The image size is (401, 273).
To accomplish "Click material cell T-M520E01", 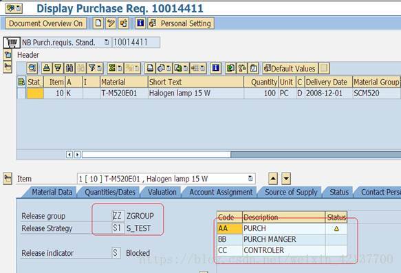I will click(x=124, y=94).
